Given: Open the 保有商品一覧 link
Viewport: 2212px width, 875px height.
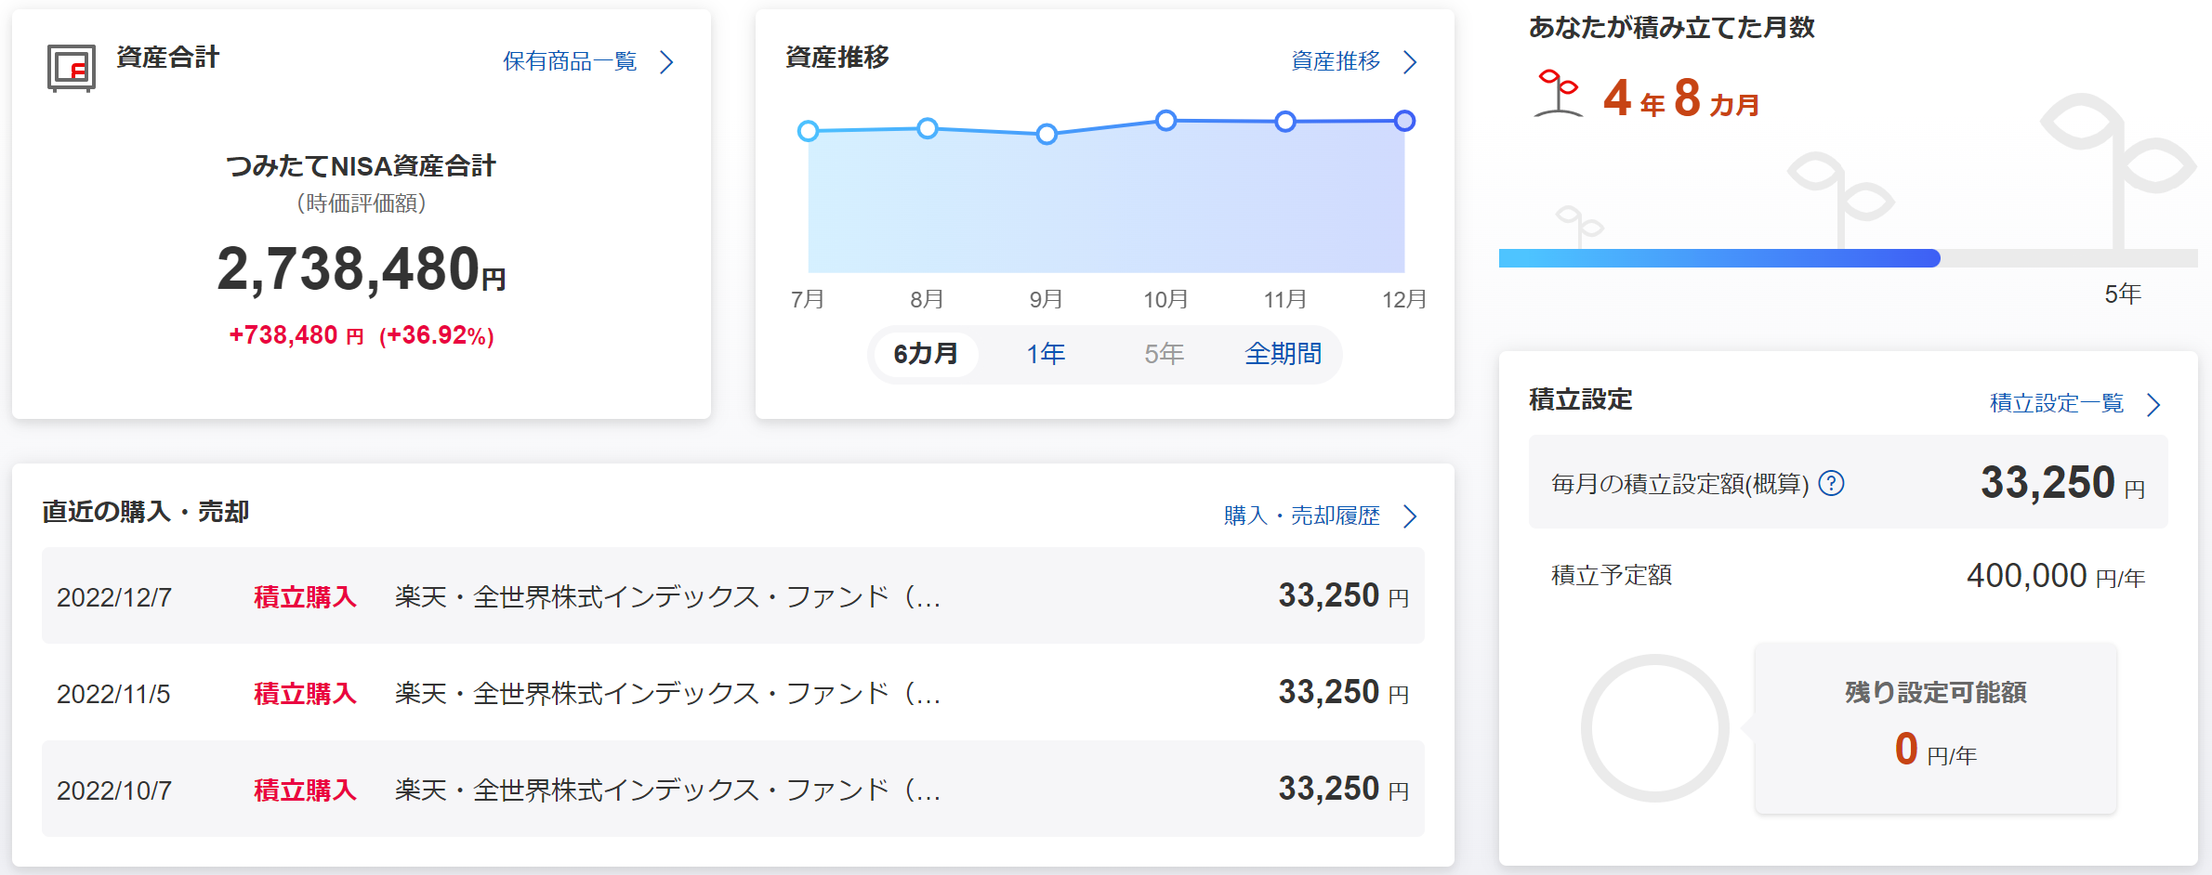Looking at the screenshot, I should click(570, 62).
